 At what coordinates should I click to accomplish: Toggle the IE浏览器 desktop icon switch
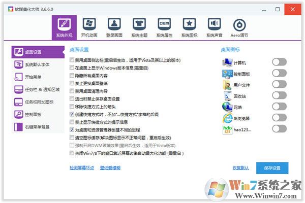coord(279,118)
